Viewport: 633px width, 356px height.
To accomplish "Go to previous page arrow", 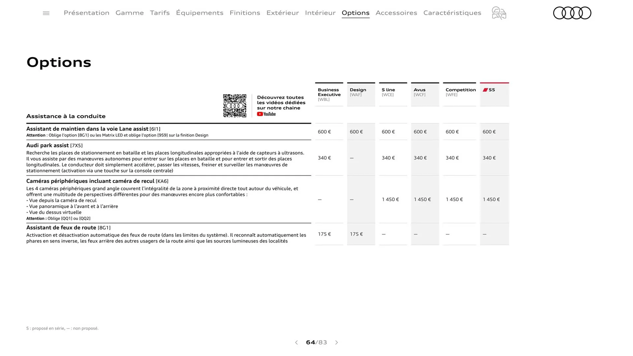I will click(296, 342).
